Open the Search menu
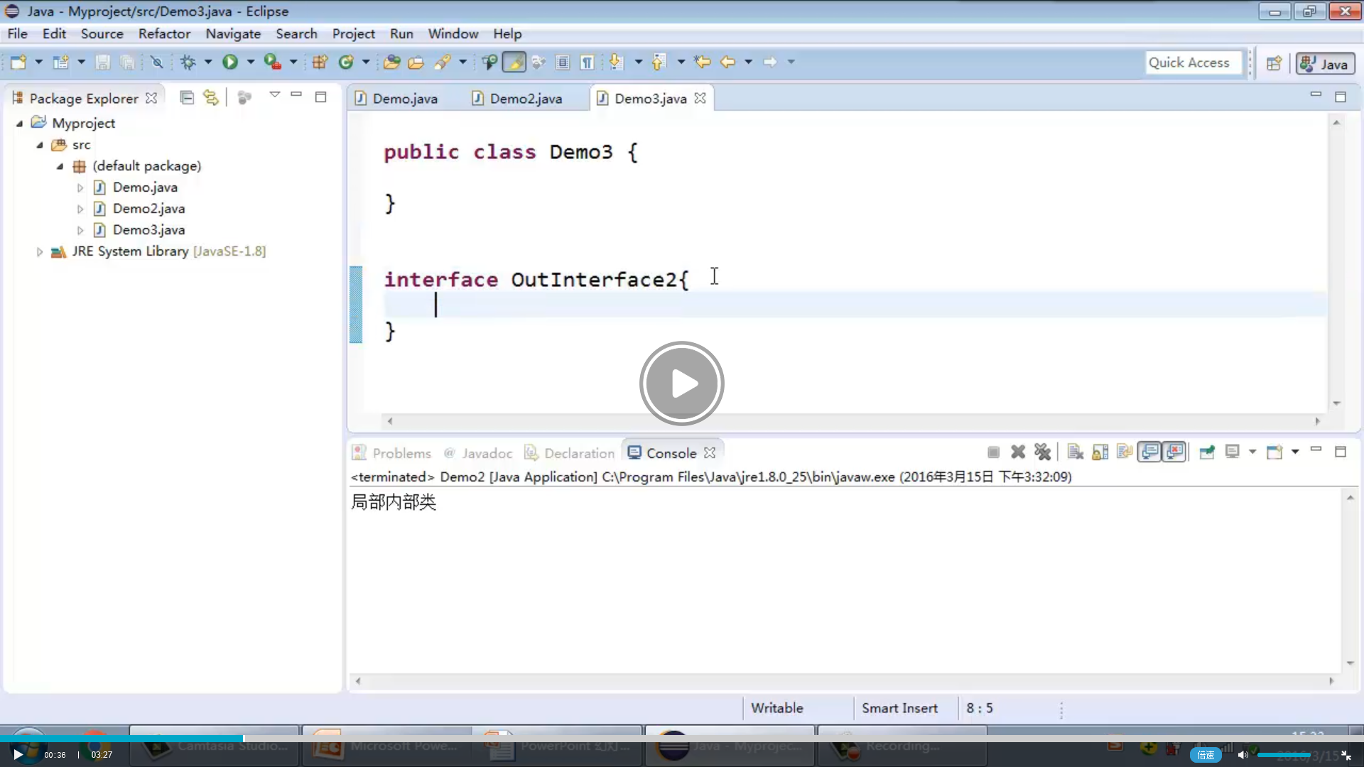 pos(296,33)
